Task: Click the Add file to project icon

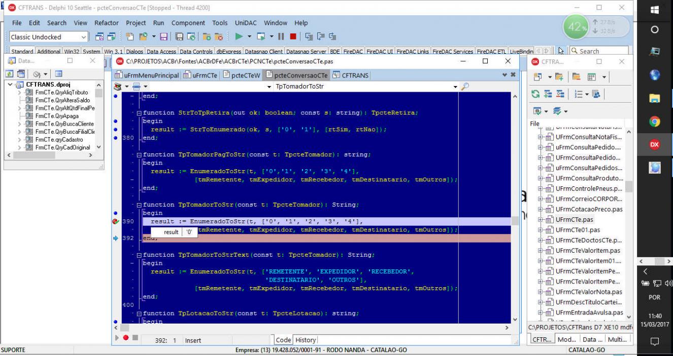Action: 207,36
